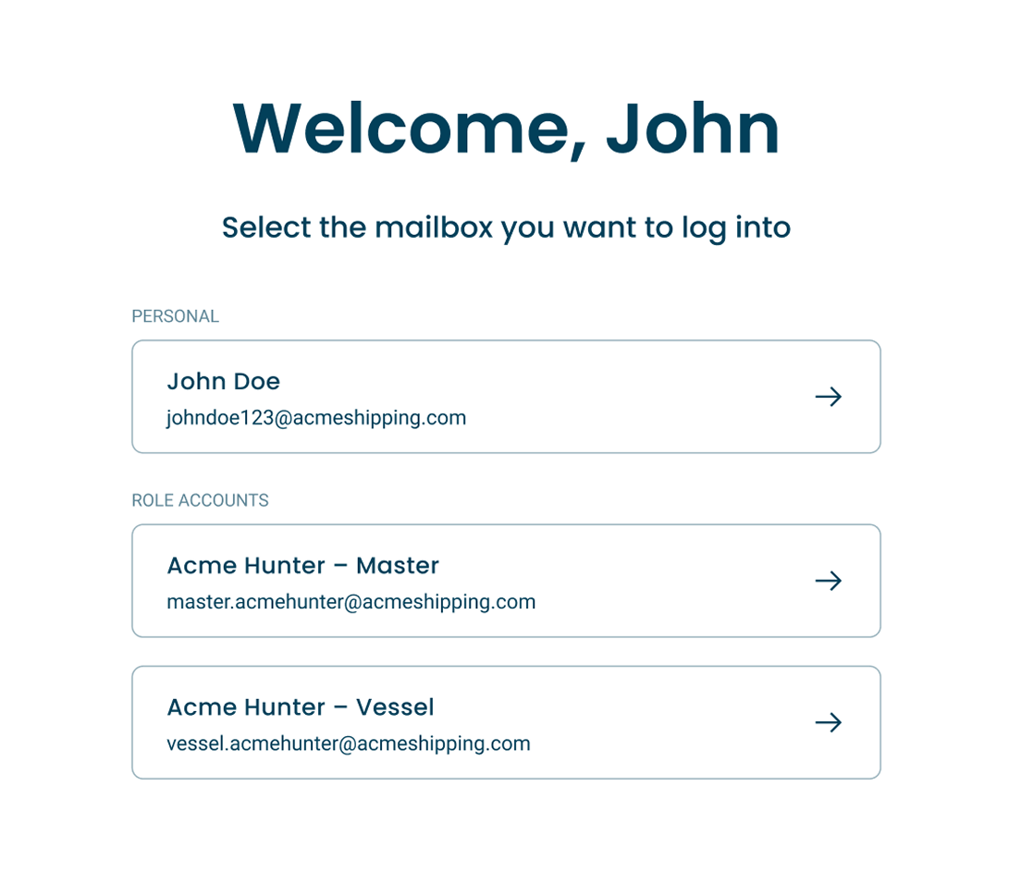Viewport: 1009px width, 885px height.
Task: Click the arrow beside Acme Hunter – Master
Action: [828, 581]
